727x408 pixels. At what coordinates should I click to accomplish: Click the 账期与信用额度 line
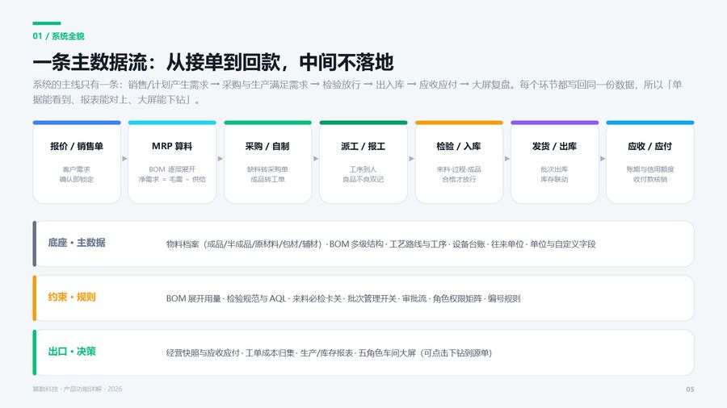pos(650,169)
